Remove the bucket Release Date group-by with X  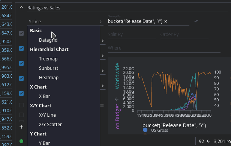coord(166,21)
